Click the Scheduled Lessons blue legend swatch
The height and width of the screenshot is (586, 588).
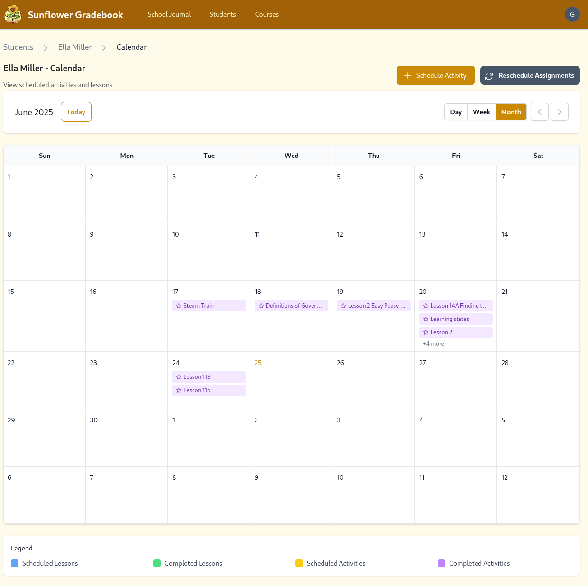click(x=15, y=563)
